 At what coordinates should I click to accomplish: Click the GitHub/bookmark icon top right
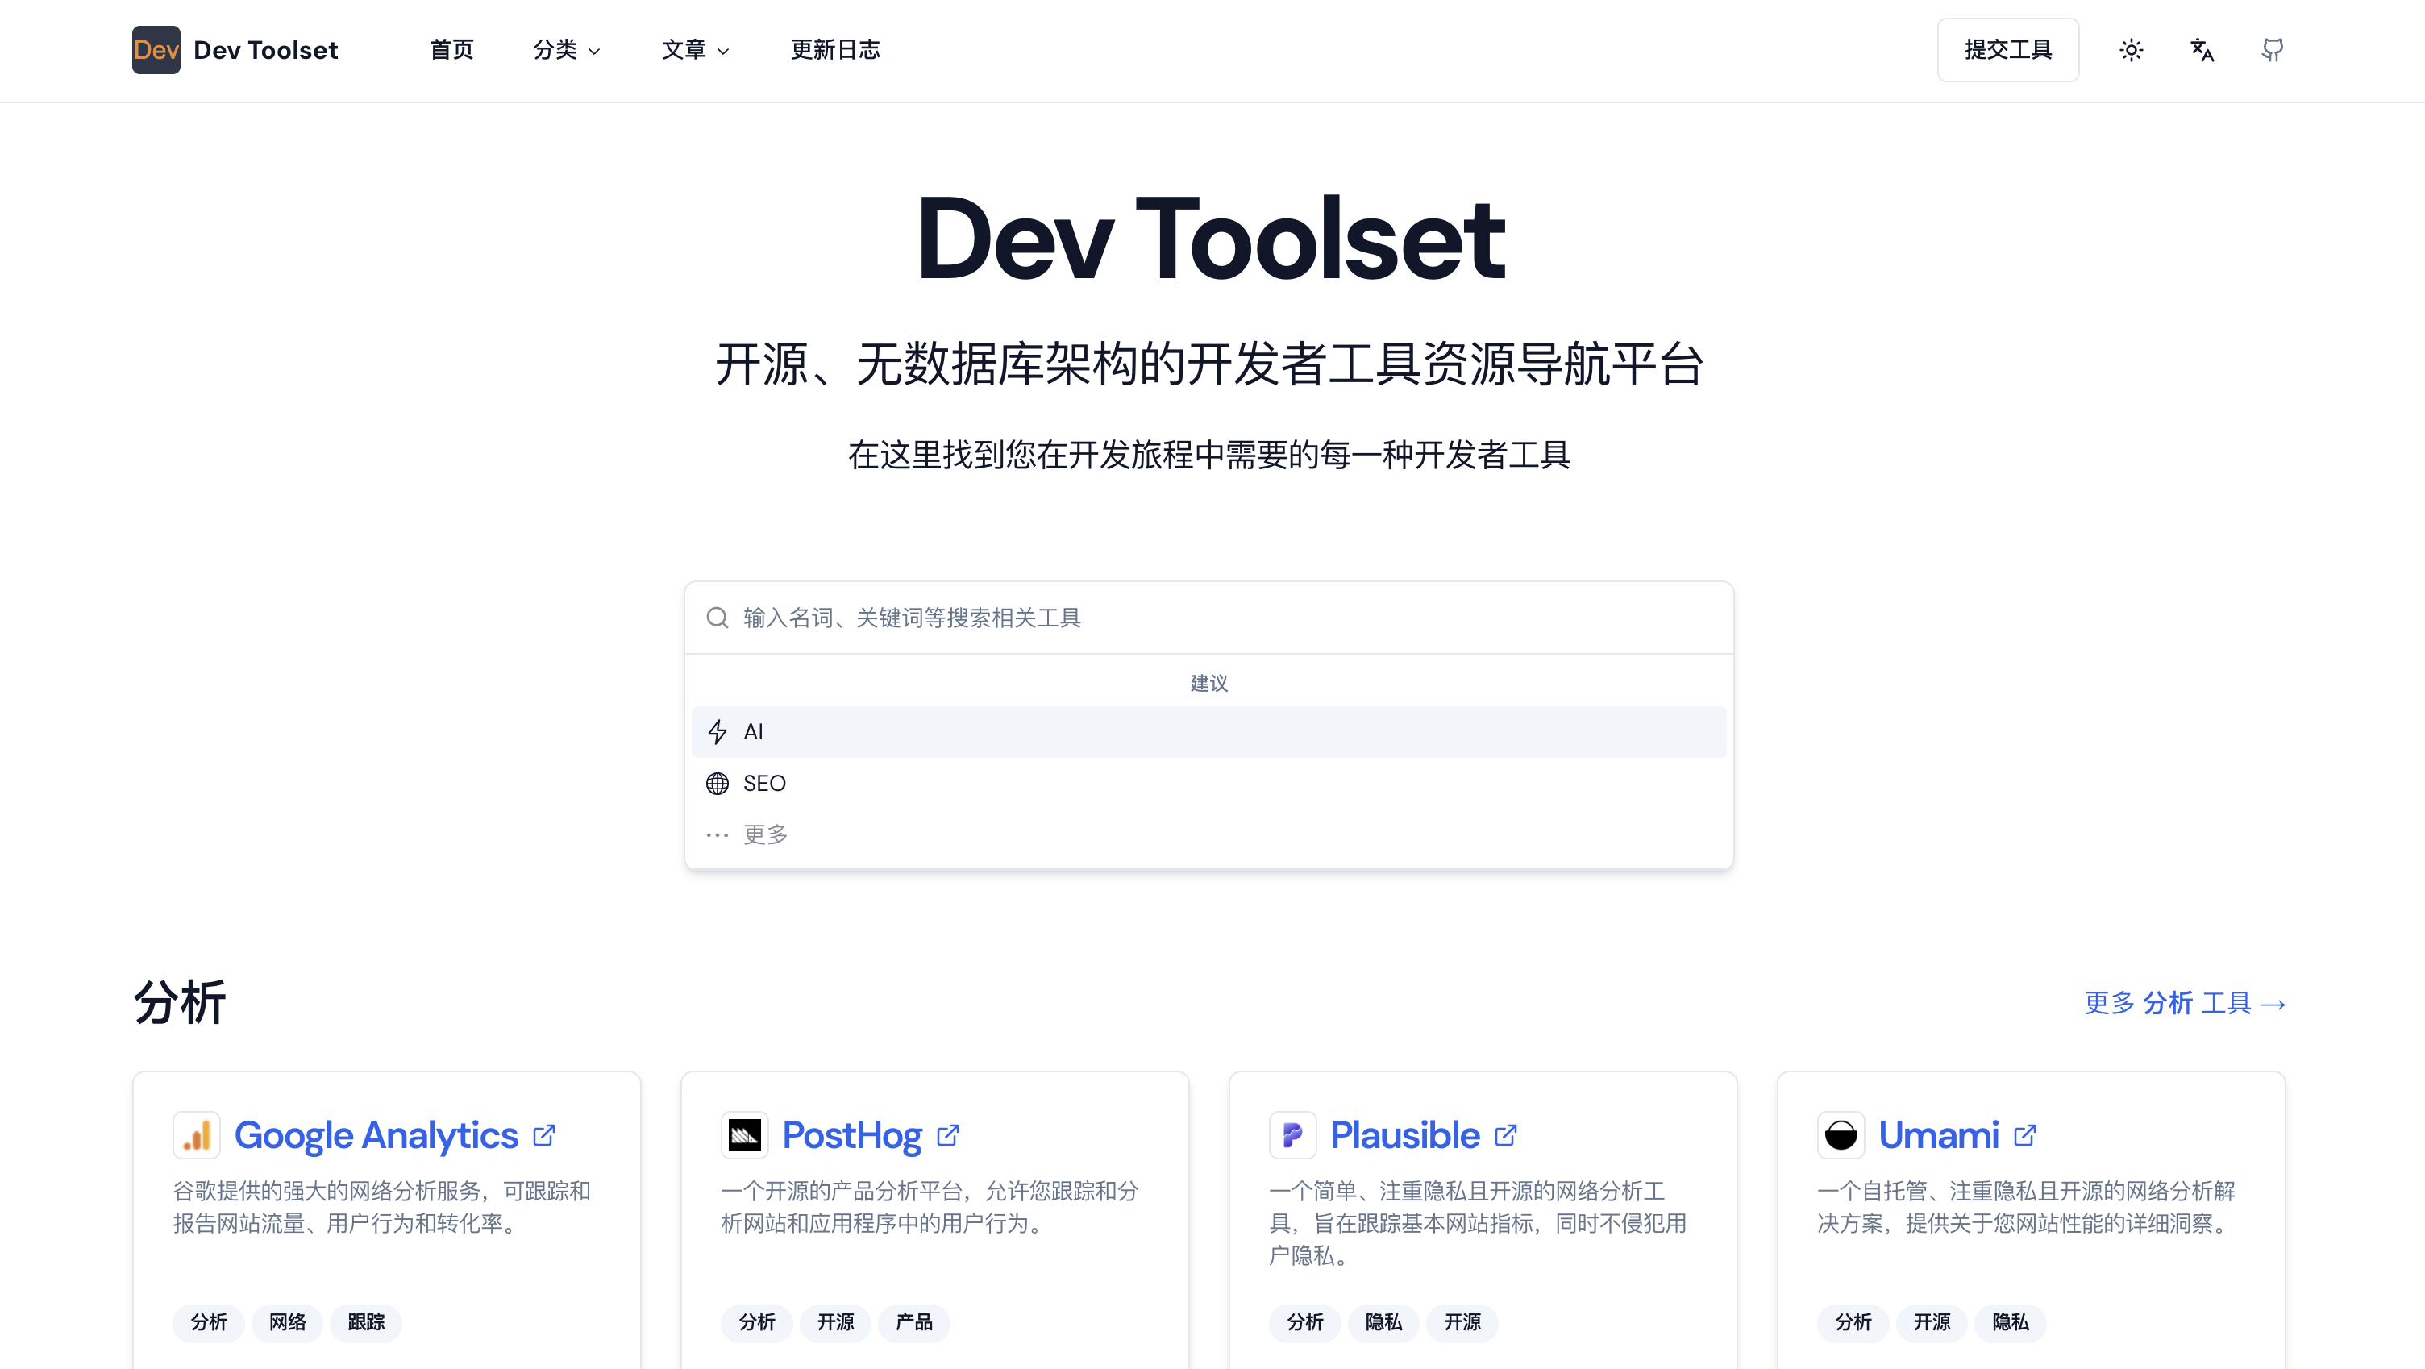point(2272,50)
